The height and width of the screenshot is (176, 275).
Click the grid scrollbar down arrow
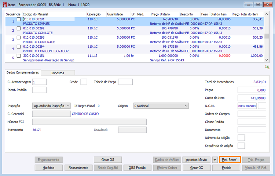pyautogui.click(x=267, y=60)
